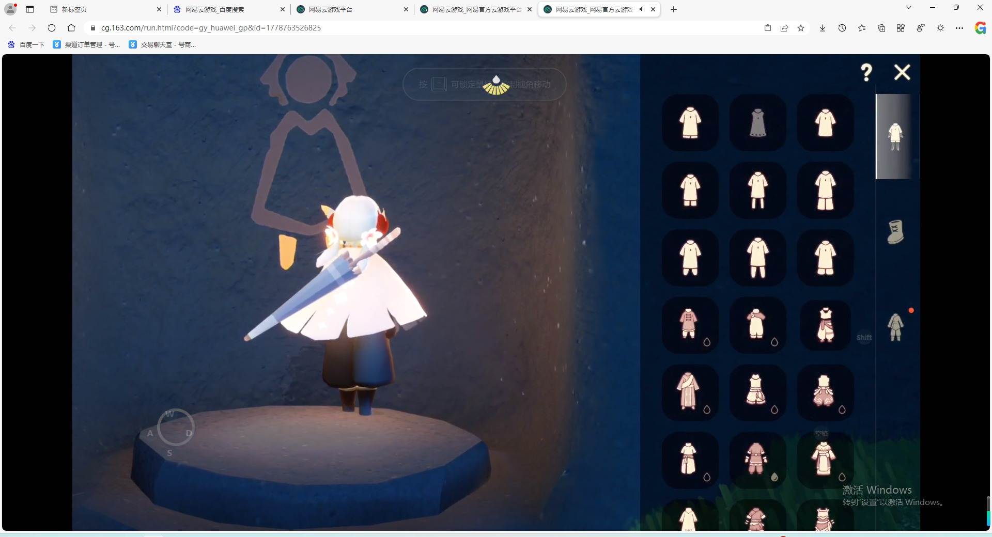Image resolution: width=992 pixels, height=537 pixels.
Task: Open the 百度一下 bookmark
Action: tap(26, 44)
